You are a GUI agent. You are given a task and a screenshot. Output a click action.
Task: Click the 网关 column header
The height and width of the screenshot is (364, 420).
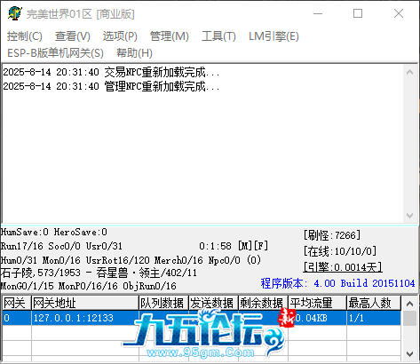[x=17, y=303]
